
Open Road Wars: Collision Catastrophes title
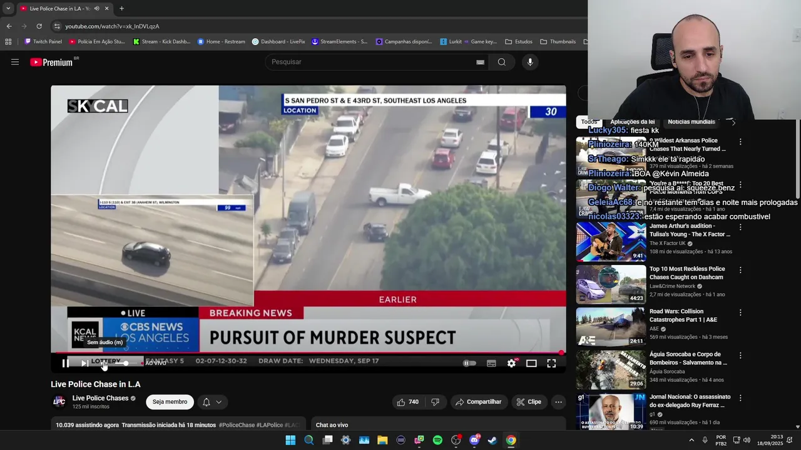(x=683, y=315)
